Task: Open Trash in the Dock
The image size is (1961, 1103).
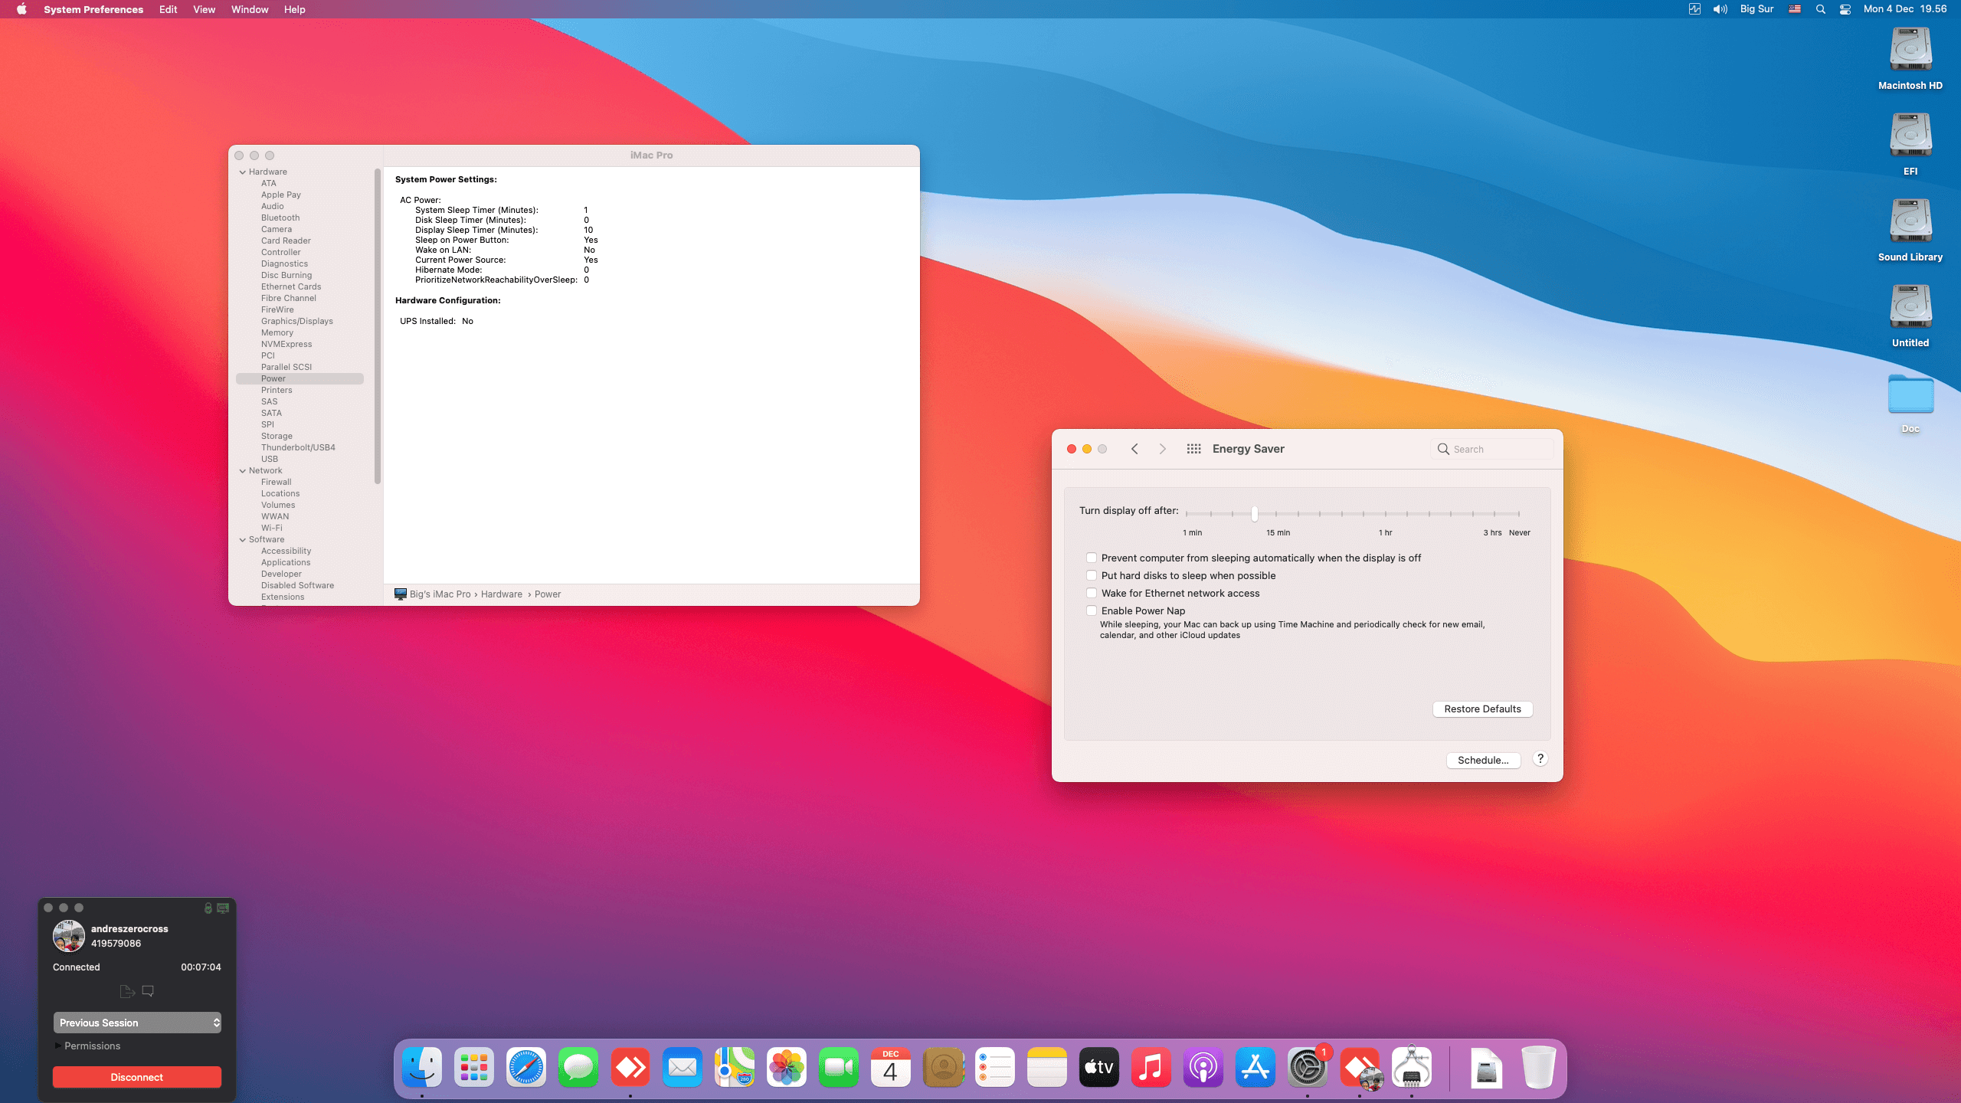Action: click(1538, 1067)
